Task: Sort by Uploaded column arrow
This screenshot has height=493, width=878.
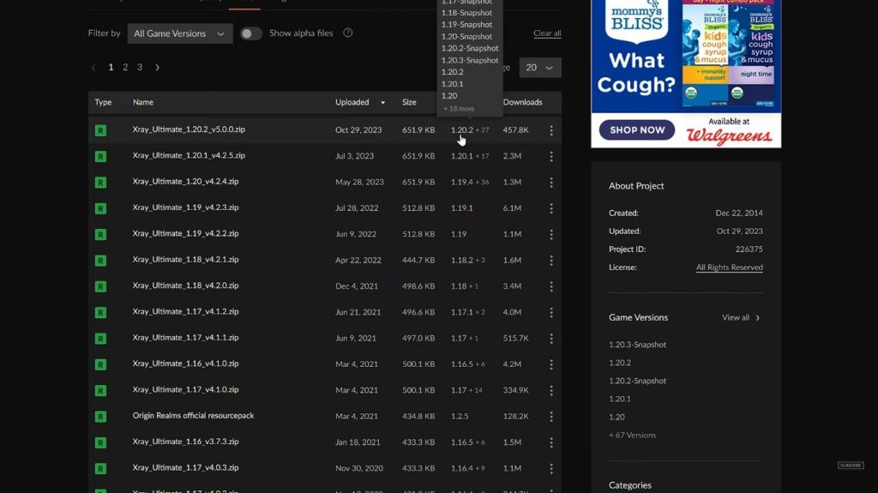Action: point(383,103)
